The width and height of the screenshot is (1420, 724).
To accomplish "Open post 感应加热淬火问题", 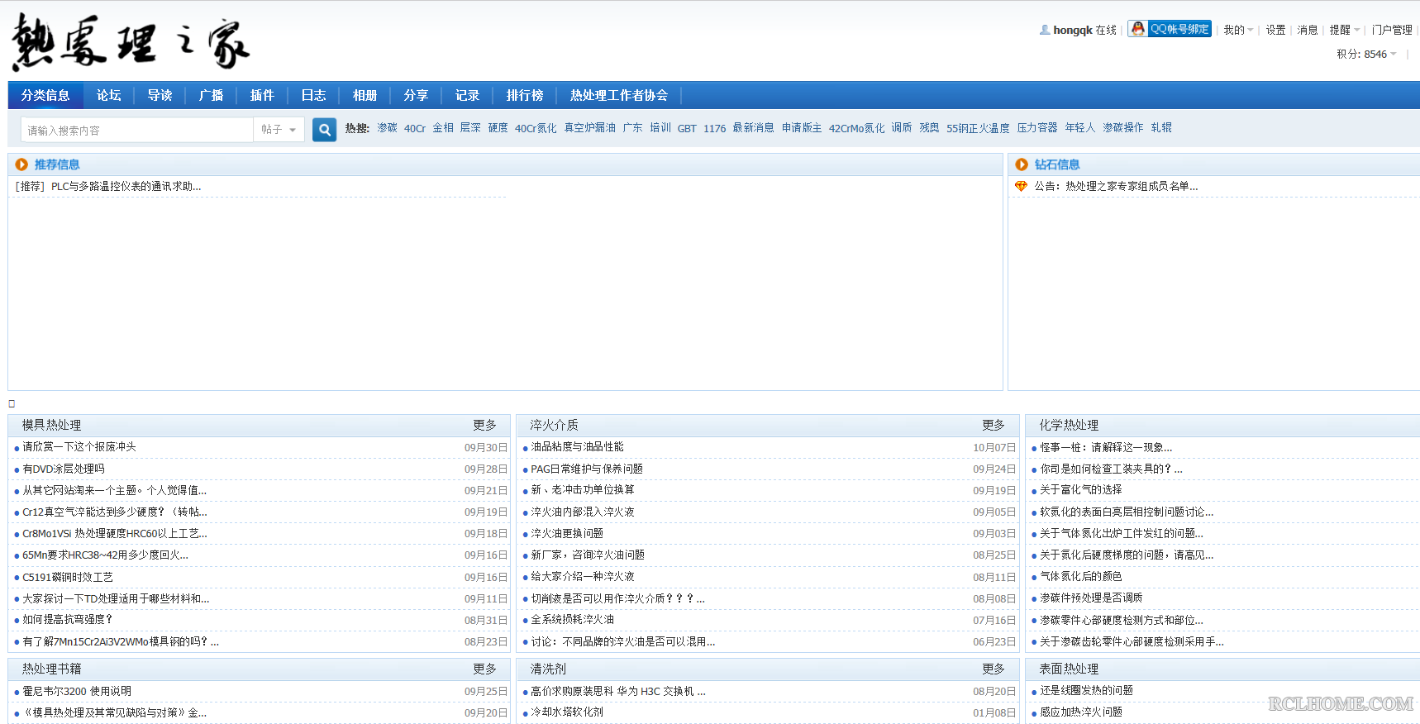I will [1081, 712].
